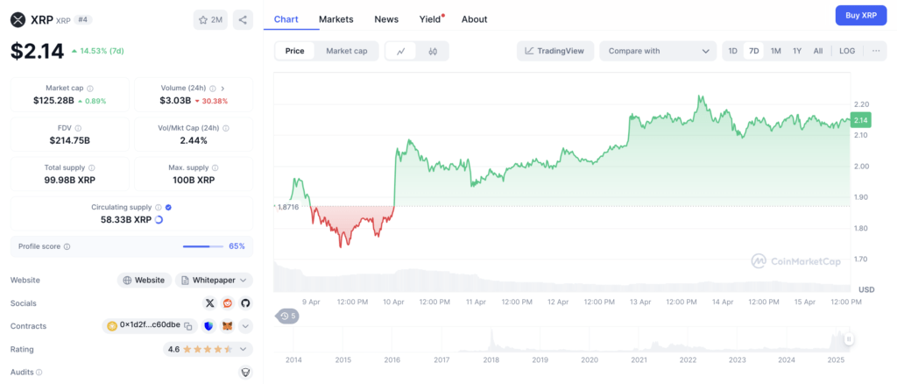The image size is (897, 384).
Task: Click the history events badge labeled 5
Action: point(287,316)
